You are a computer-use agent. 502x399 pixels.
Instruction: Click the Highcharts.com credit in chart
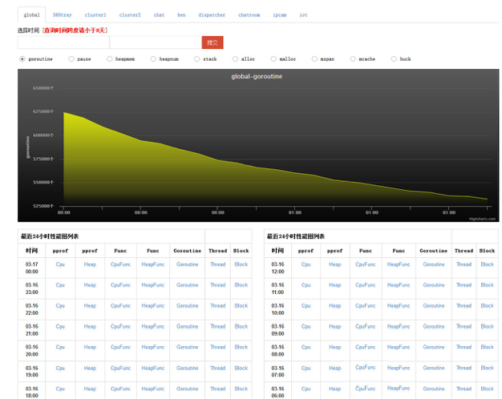pos(483,217)
